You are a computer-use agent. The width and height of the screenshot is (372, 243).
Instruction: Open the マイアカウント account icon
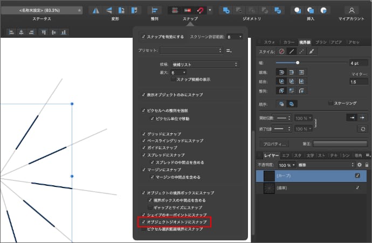point(352,10)
